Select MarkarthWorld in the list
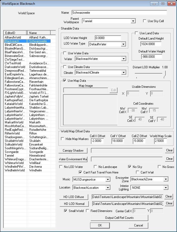This screenshot has width=177, height=232. (14, 122)
